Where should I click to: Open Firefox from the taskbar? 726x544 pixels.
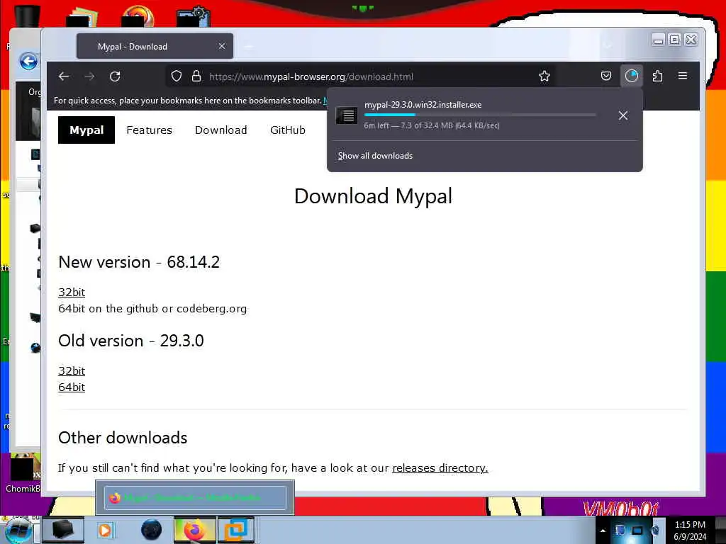tap(195, 530)
